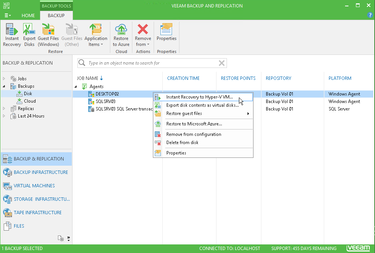The width and height of the screenshot is (375, 253).
Task: Open the Application Items dropdown
Action: (96, 35)
